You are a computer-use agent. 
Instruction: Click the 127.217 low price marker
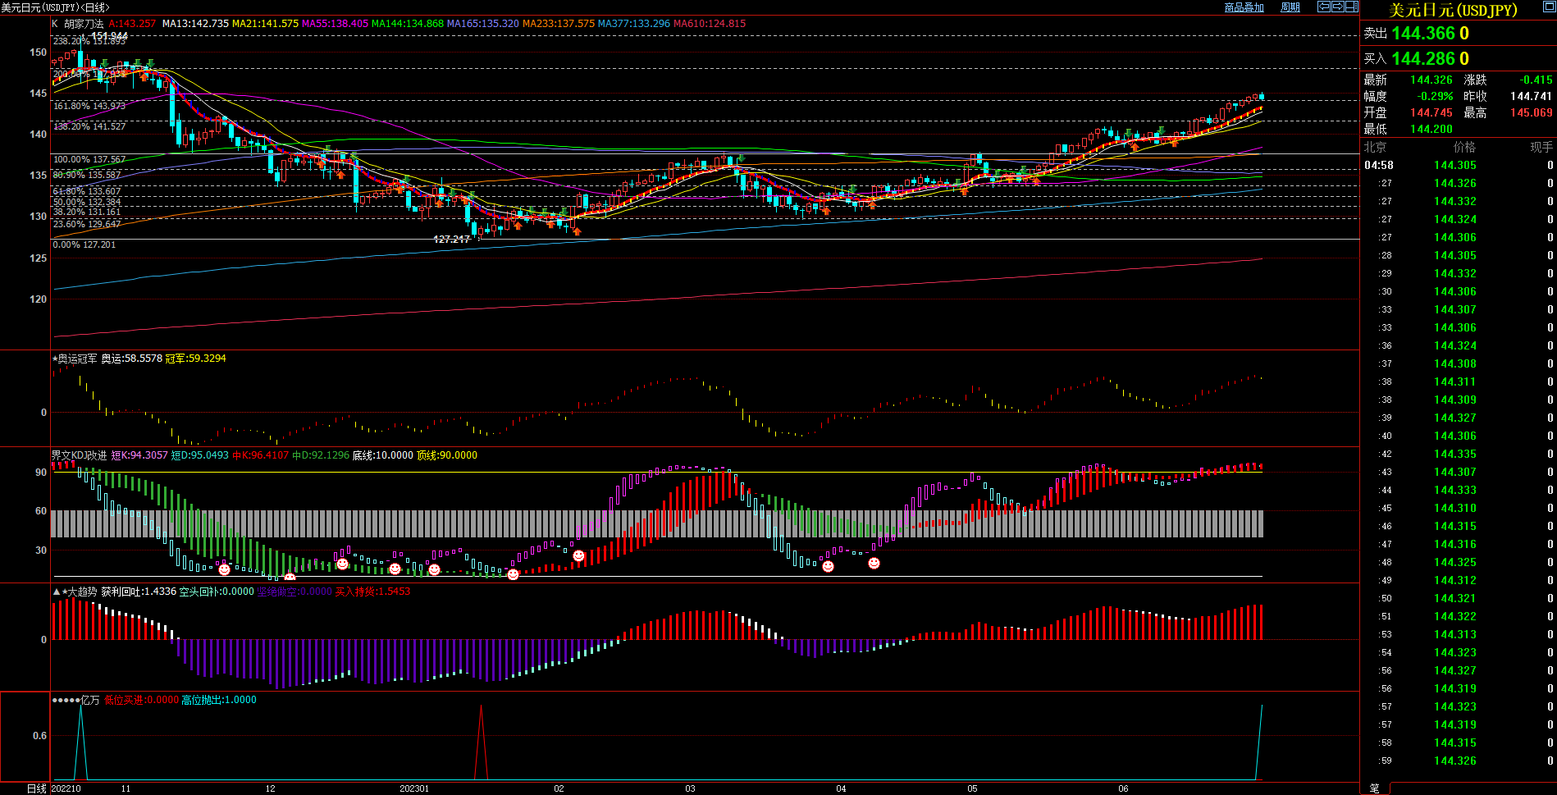451,240
